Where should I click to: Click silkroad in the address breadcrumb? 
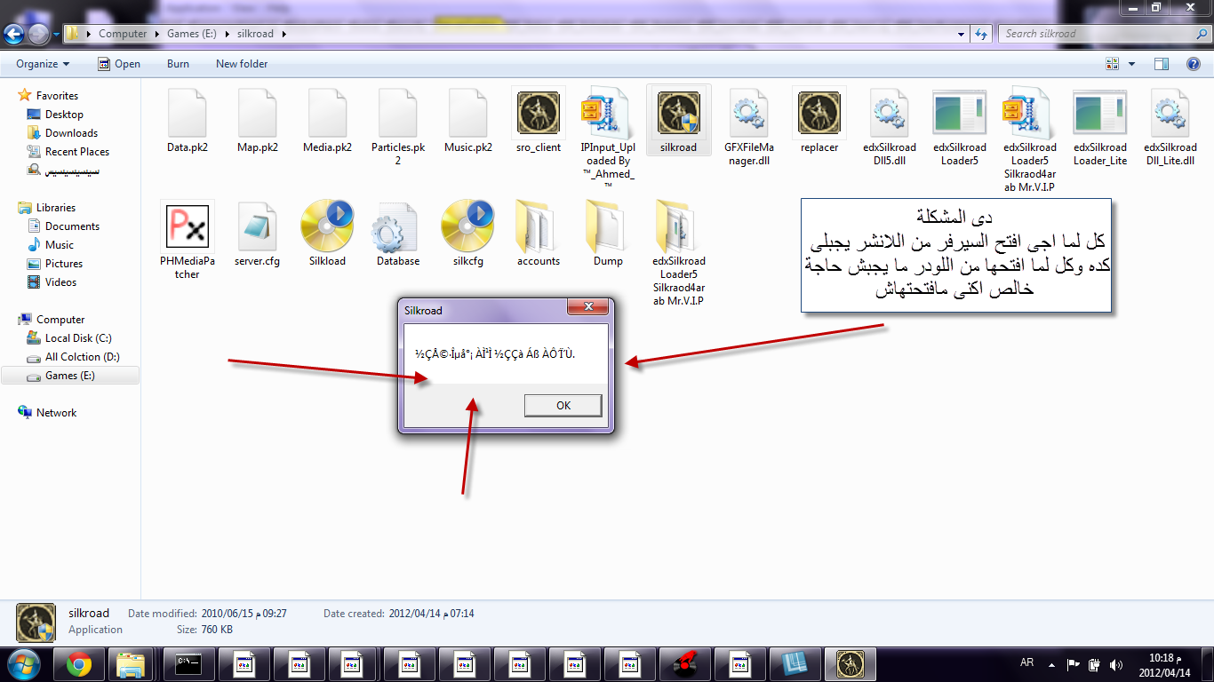256,34
